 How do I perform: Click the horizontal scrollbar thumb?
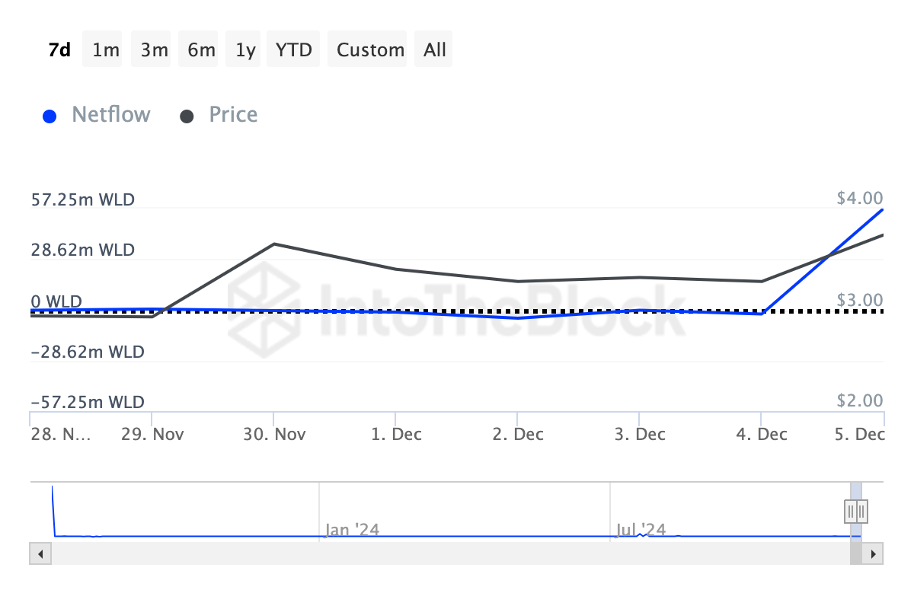click(x=856, y=553)
